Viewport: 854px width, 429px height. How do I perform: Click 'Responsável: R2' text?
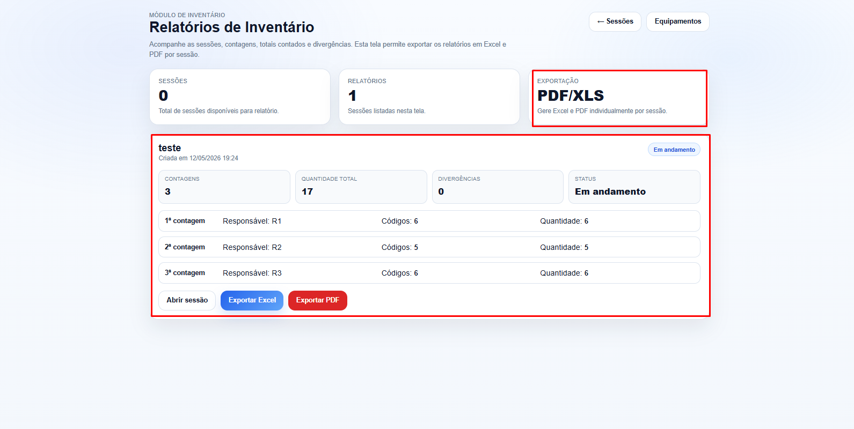click(x=252, y=247)
